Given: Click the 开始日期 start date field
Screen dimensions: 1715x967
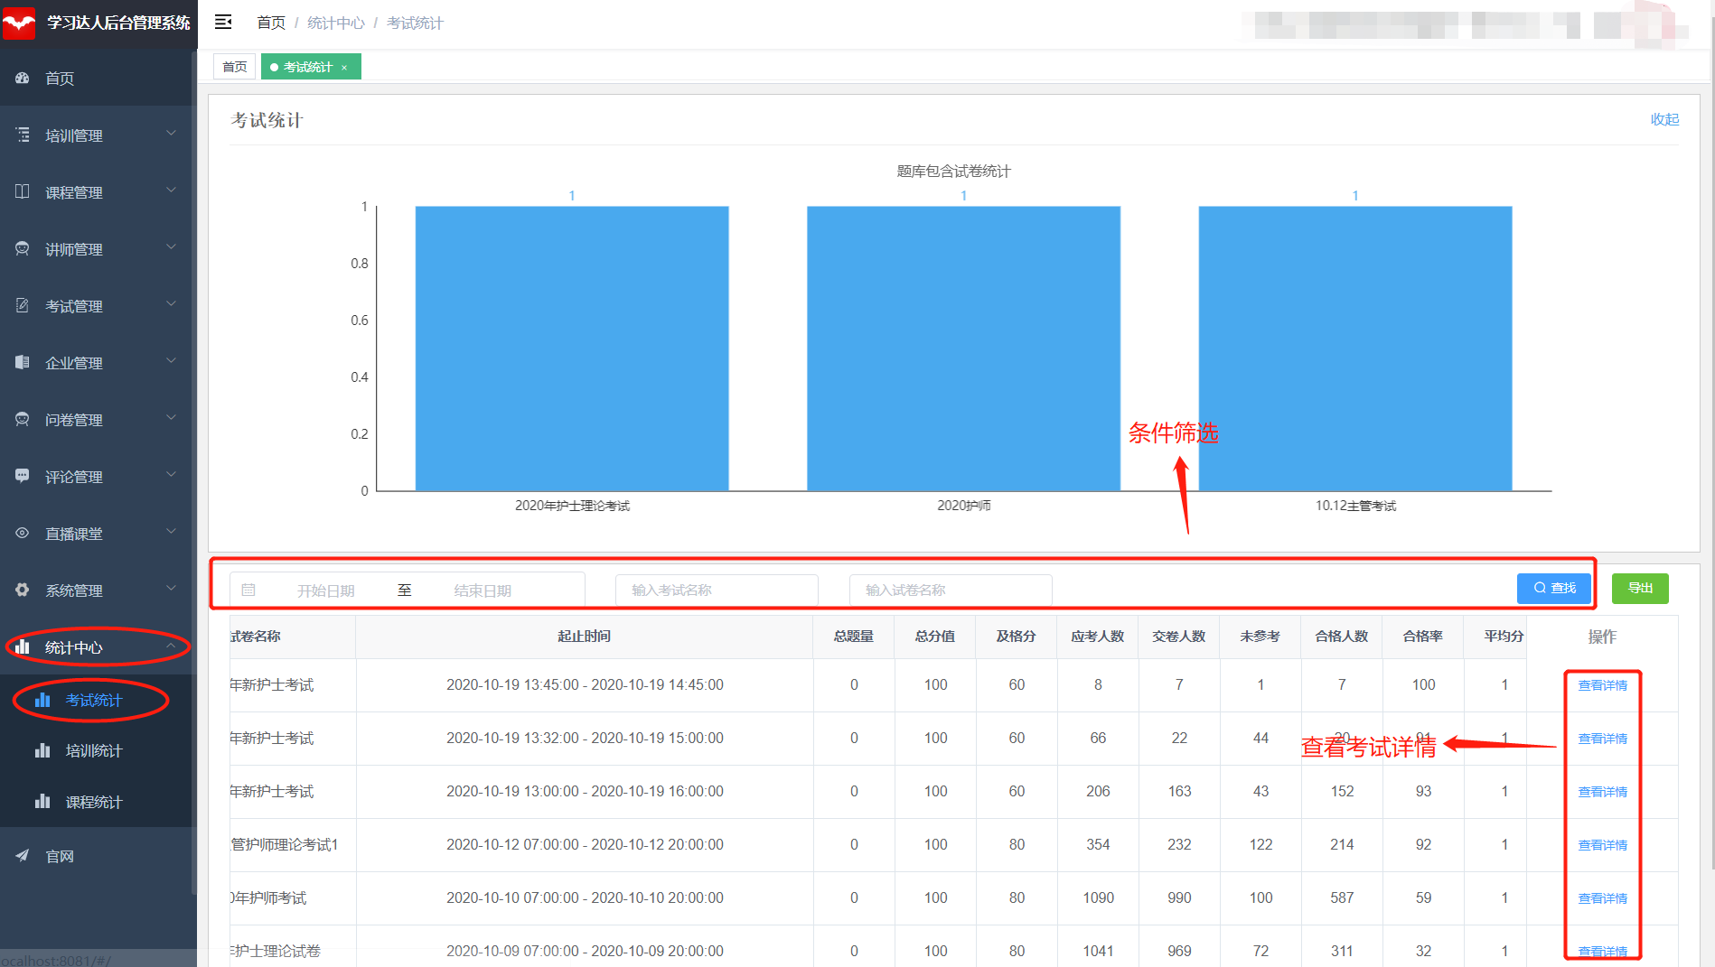Looking at the screenshot, I should point(326,590).
